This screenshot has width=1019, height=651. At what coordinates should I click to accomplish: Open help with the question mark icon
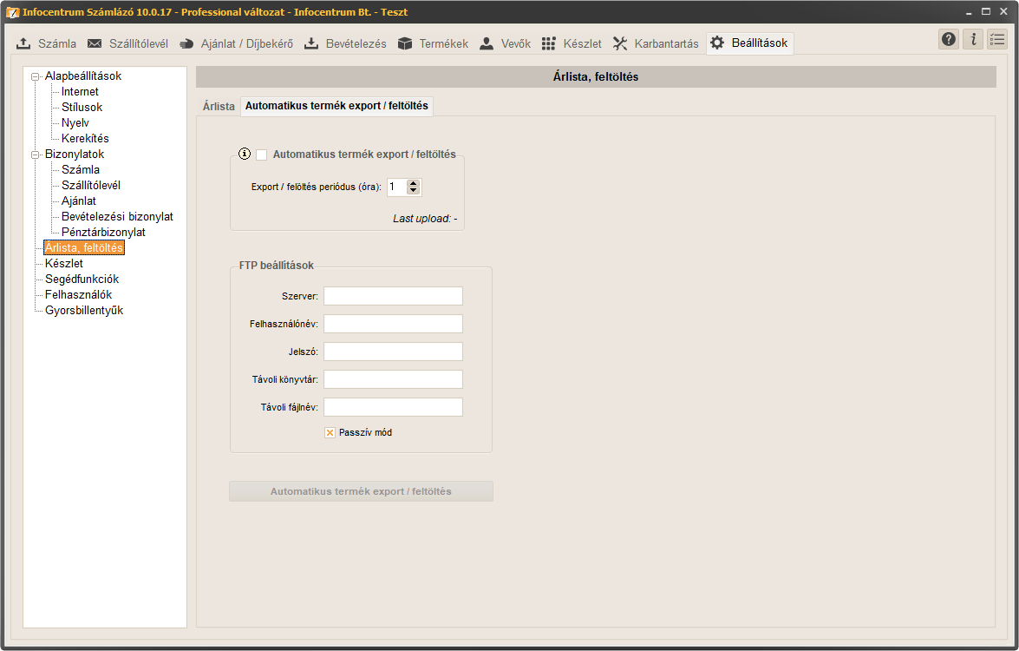coord(949,39)
